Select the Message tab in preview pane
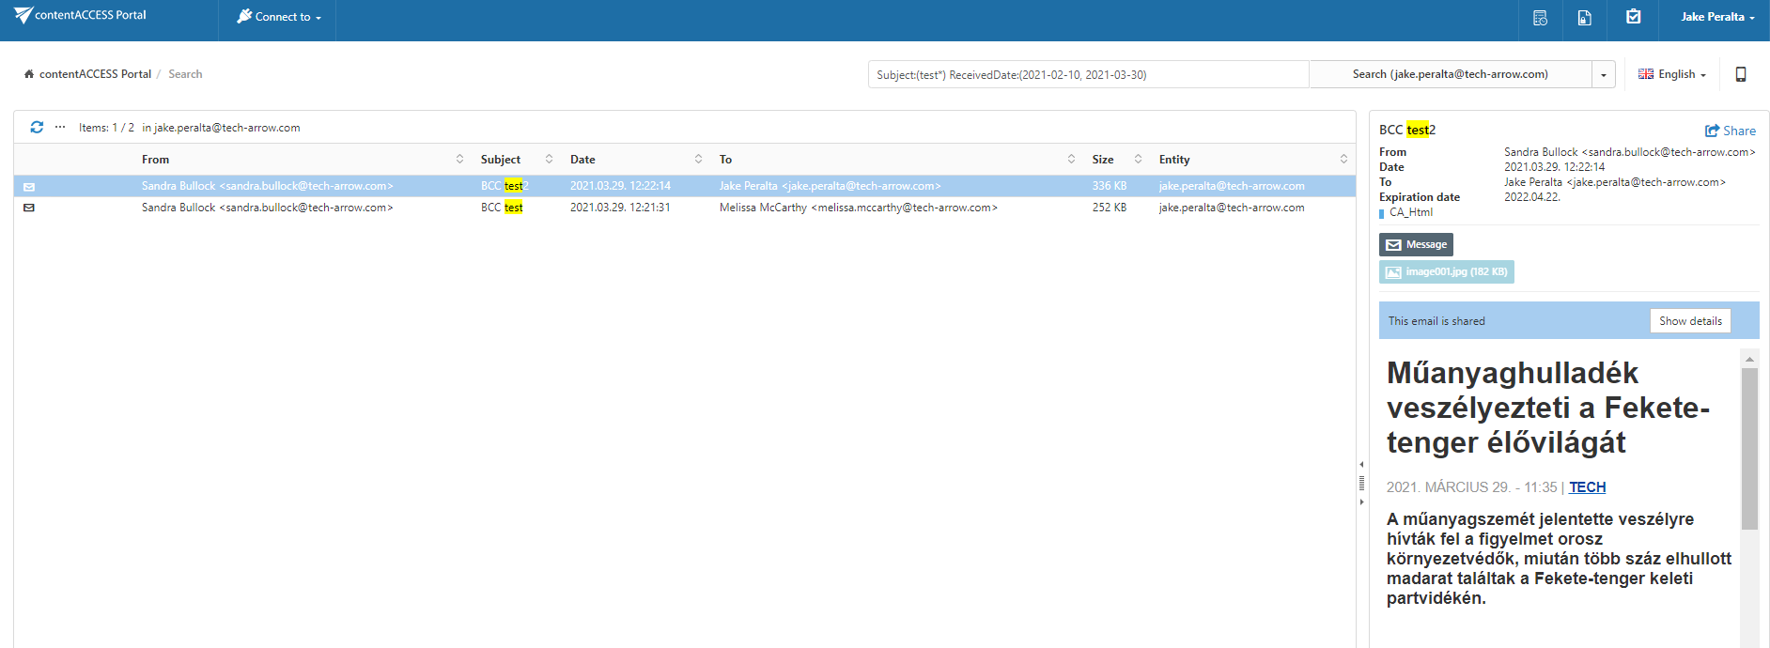The height and width of the screenshot is (648, 1770). click(x=1416, y=244)
